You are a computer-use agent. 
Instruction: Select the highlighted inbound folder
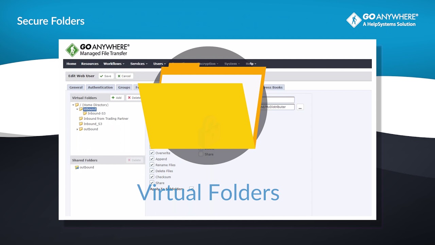(x=90, y=109)
